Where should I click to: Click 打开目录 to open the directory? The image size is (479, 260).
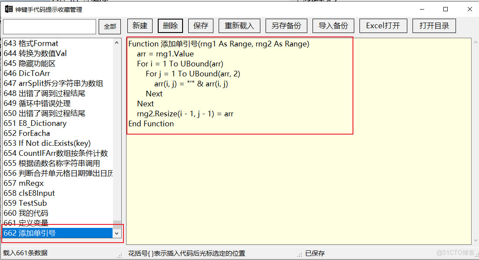tap(434, 26)
